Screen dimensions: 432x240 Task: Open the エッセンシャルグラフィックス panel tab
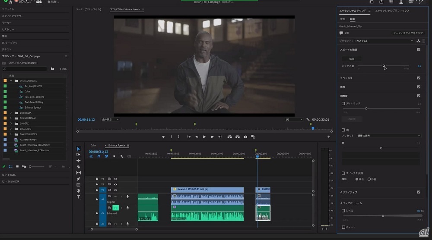[x=392, y=10]
